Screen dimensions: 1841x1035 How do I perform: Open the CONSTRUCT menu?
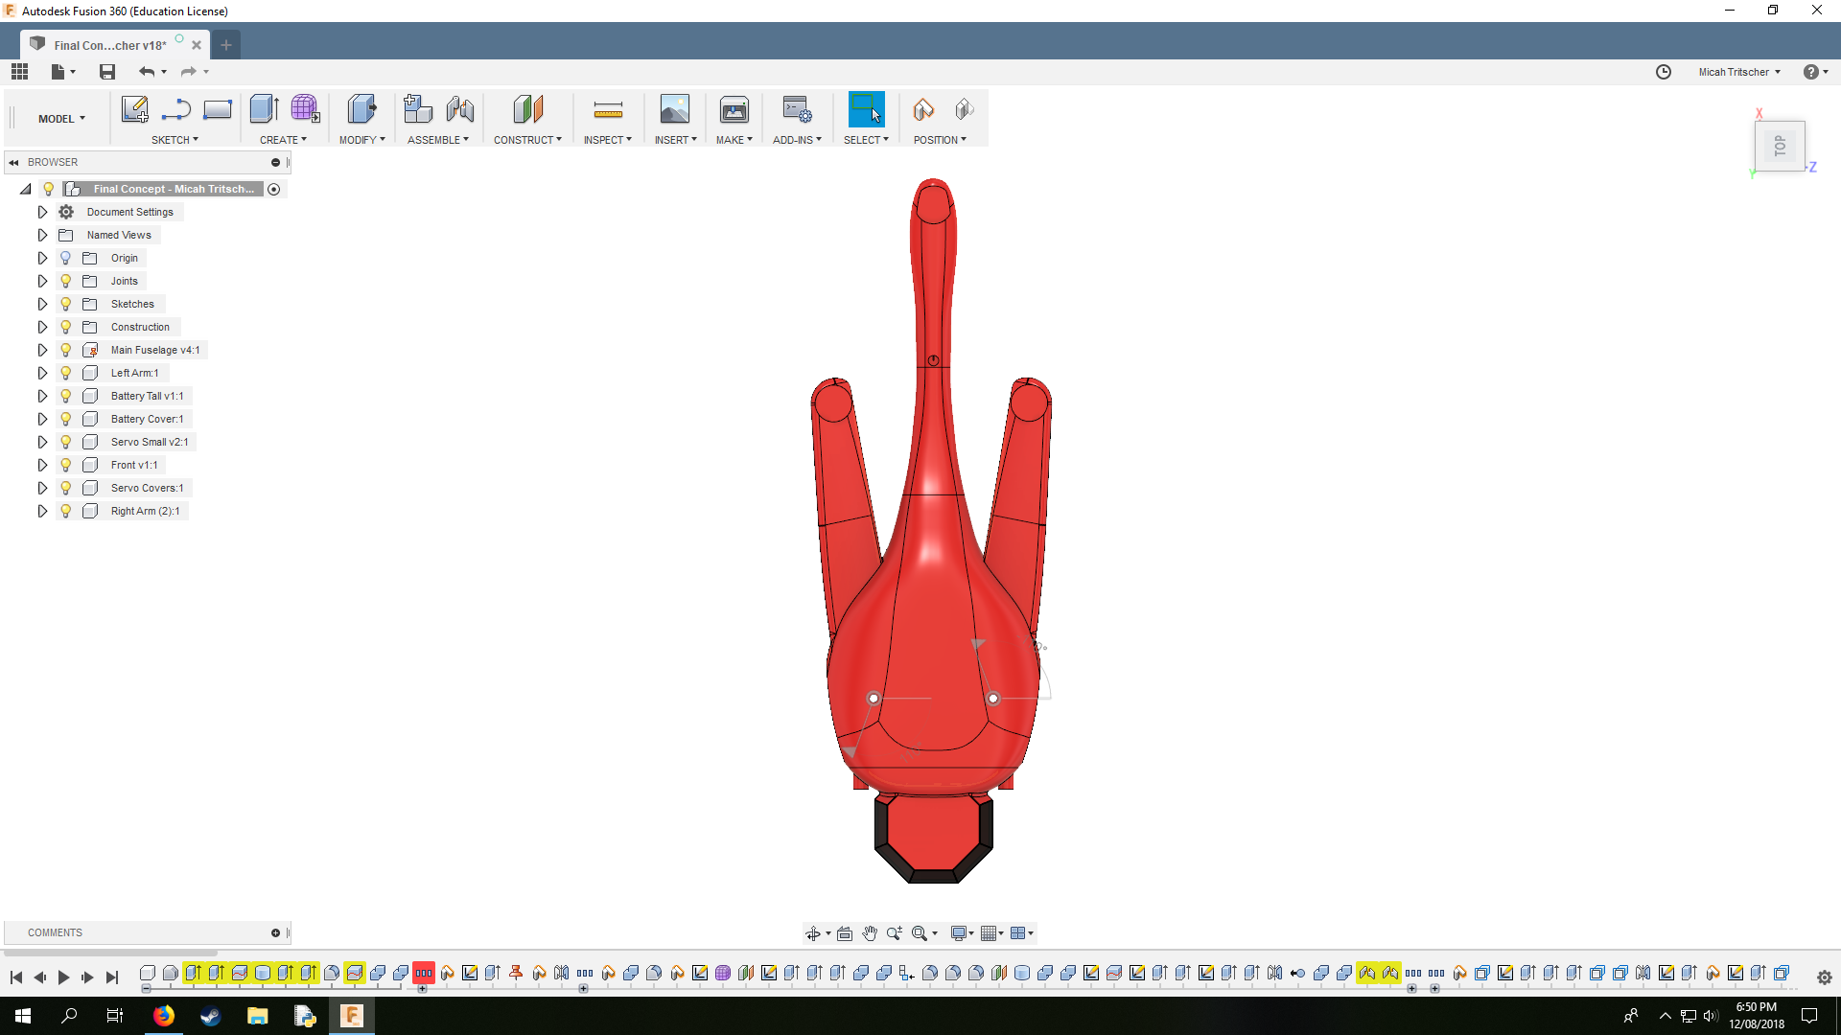point(527,140)
